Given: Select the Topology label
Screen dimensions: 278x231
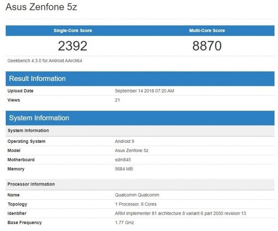Looking at the screenshot, I should 18,204.
